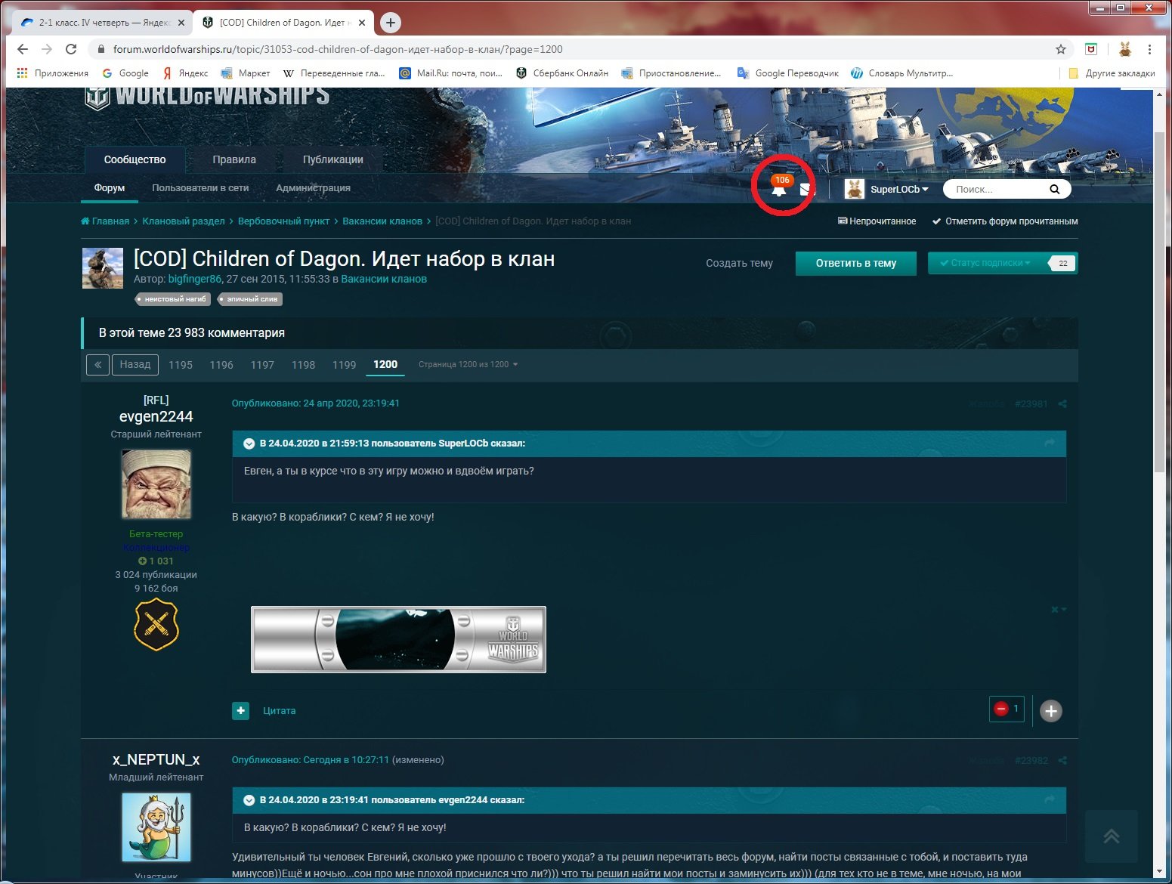1172x884 pixels.
Task: Click the browser address bar
Action: point(574,49)
